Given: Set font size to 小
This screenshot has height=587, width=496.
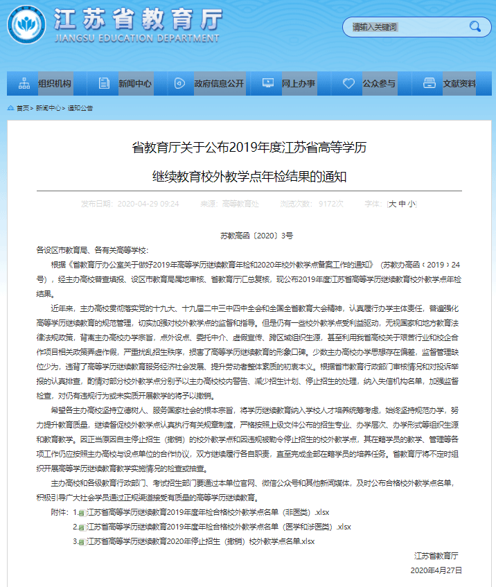Looking at the screenshot, I should [411, 204].
